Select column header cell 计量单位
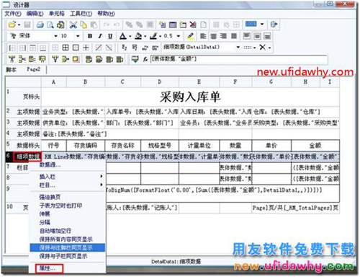Viewport: 360px width, 277px height. (199, 146)
